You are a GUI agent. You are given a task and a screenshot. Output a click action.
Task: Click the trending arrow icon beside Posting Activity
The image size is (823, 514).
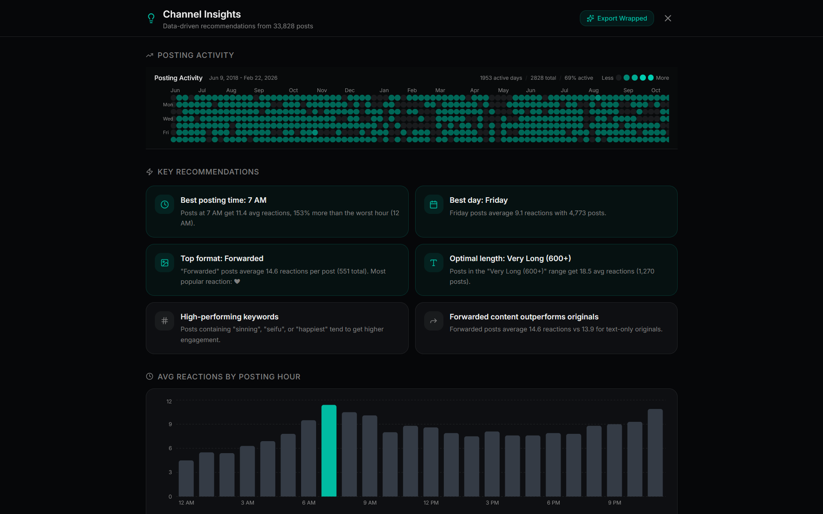point(150,55)
